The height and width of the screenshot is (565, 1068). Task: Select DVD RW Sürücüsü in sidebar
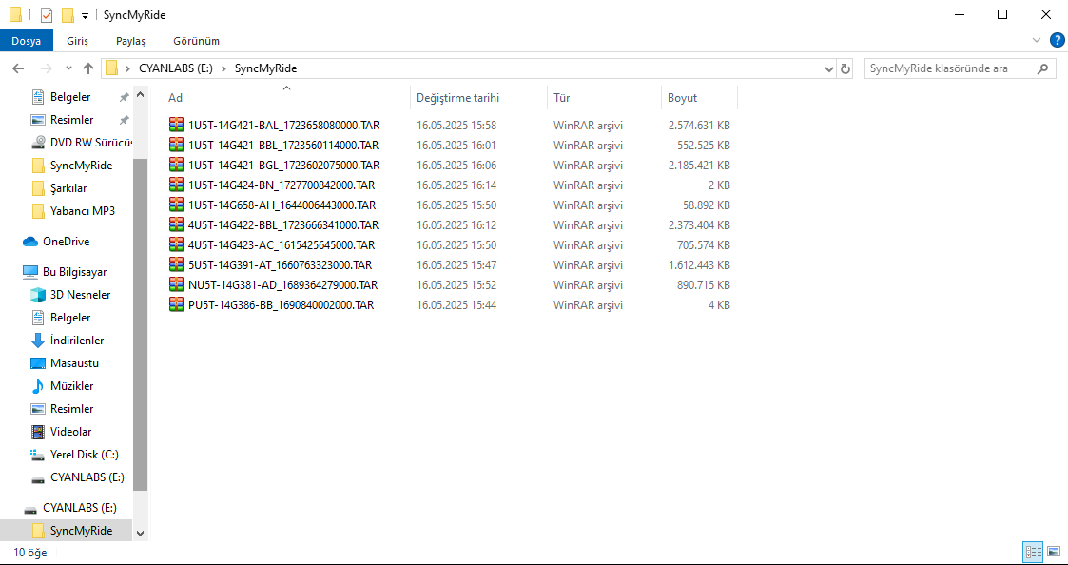coord(90,143)
